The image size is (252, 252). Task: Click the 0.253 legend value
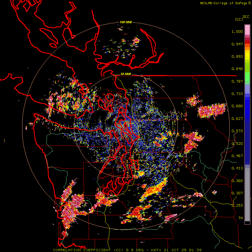coord(237,206)
